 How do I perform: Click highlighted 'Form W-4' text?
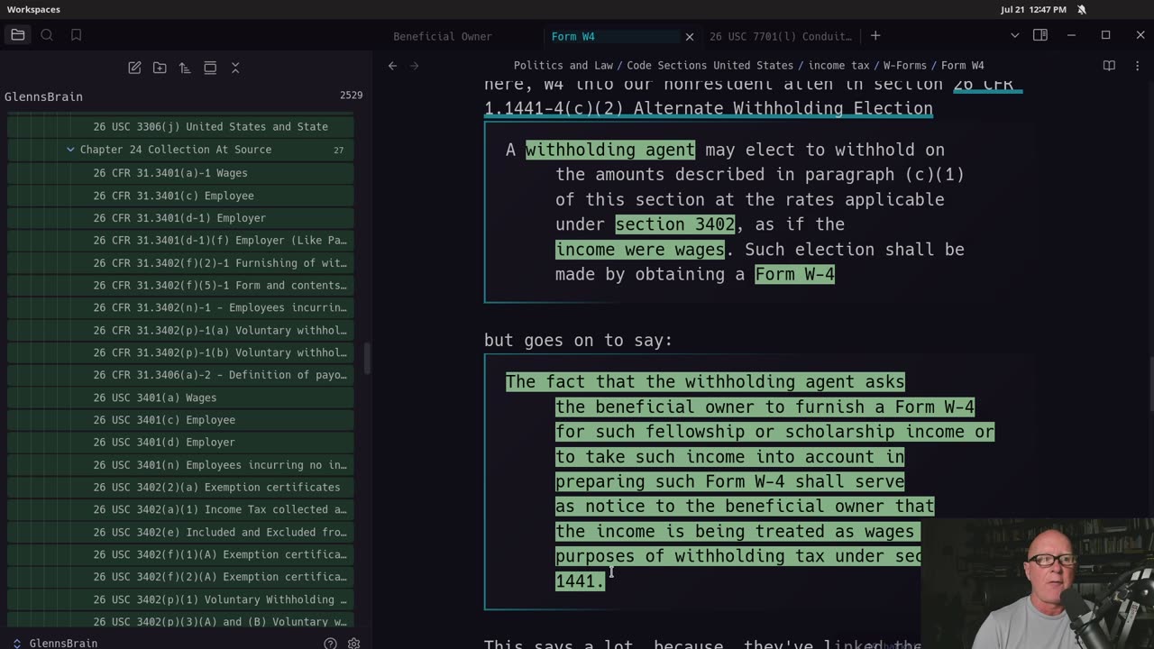[794, 274]
